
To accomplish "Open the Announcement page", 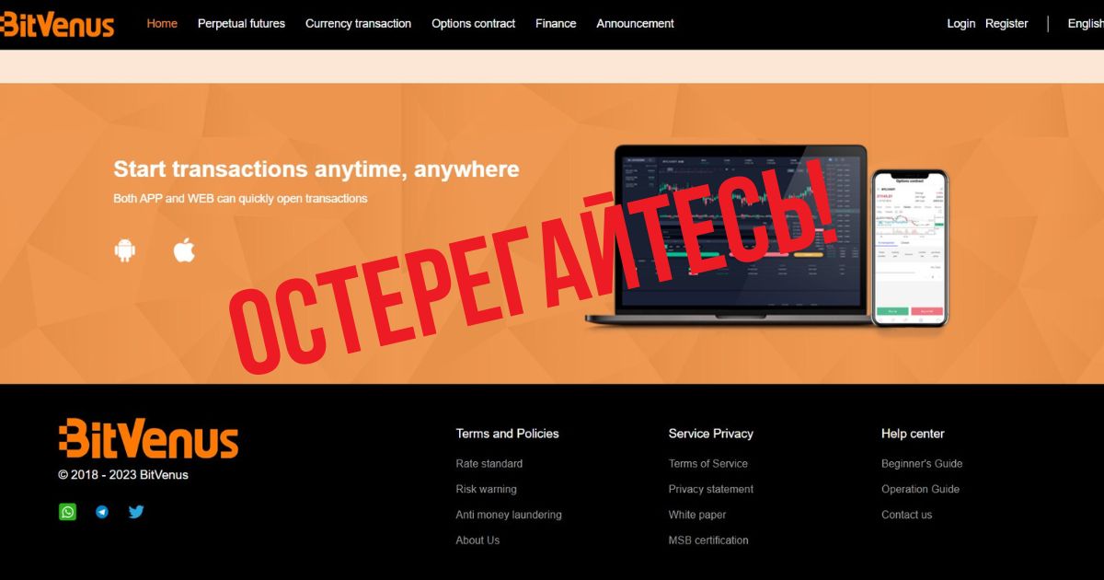I will pyautogui.click(x=635, y=24).
